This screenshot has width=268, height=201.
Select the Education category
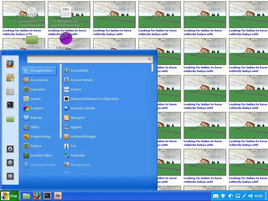click(39, 90)
